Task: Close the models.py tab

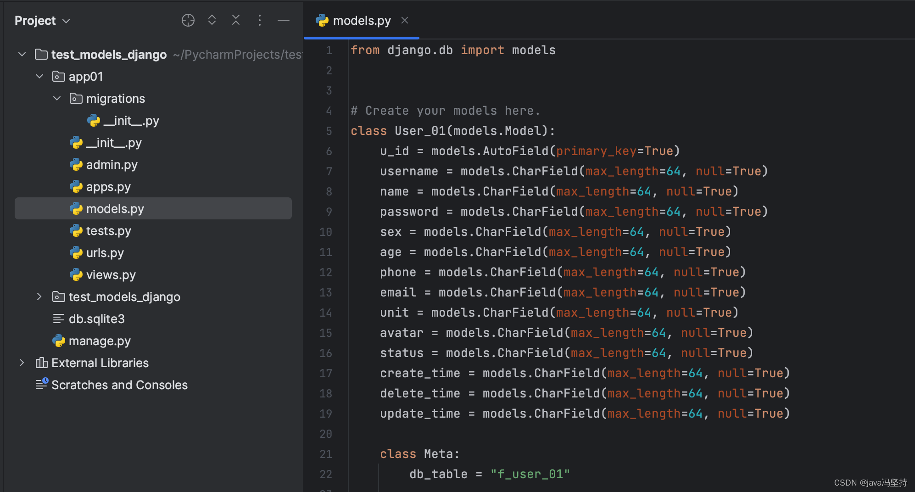Action: point(404,20)
